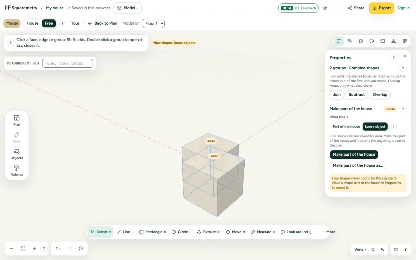The height and width of the screenshot is (260, 416).
Task: Choose the Extrude tool
Action: [209, 232]
